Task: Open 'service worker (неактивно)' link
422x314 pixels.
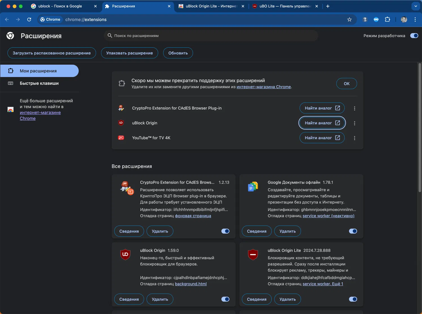Action: point(328,216)
